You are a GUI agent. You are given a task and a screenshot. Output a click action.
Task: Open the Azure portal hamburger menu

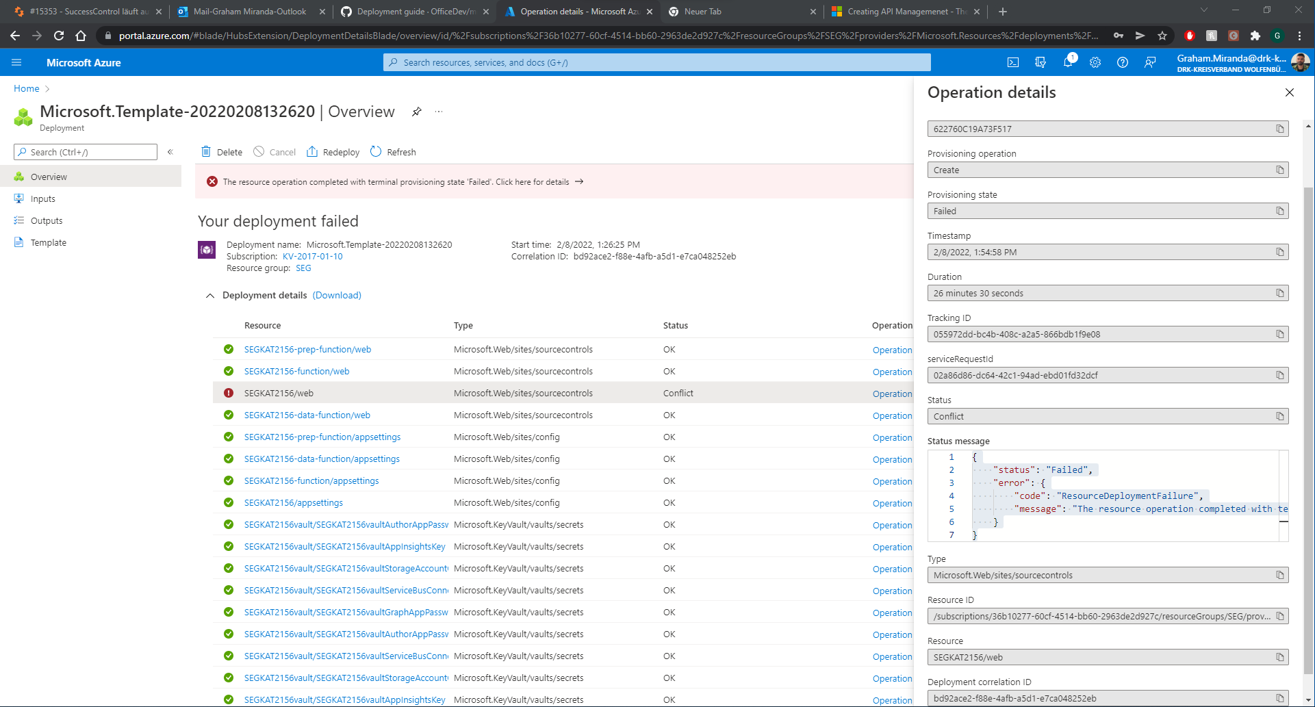click(x=16, y=62)
